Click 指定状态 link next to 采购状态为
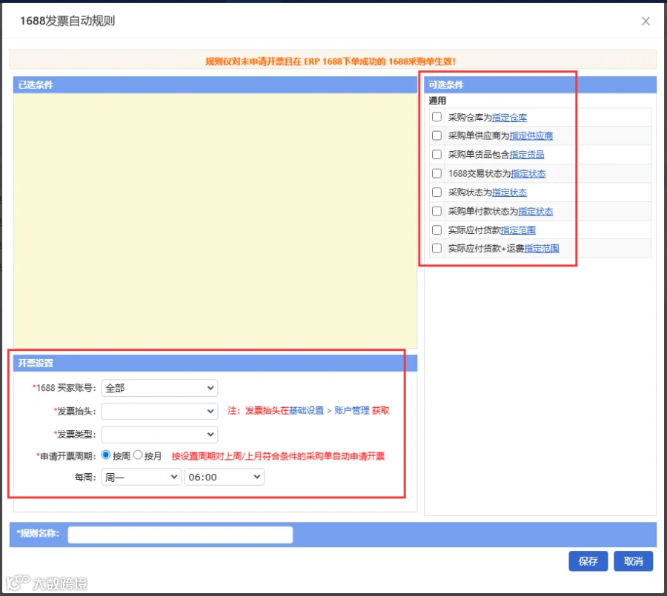This screenshot has height=596, width=667. [509, 192]
